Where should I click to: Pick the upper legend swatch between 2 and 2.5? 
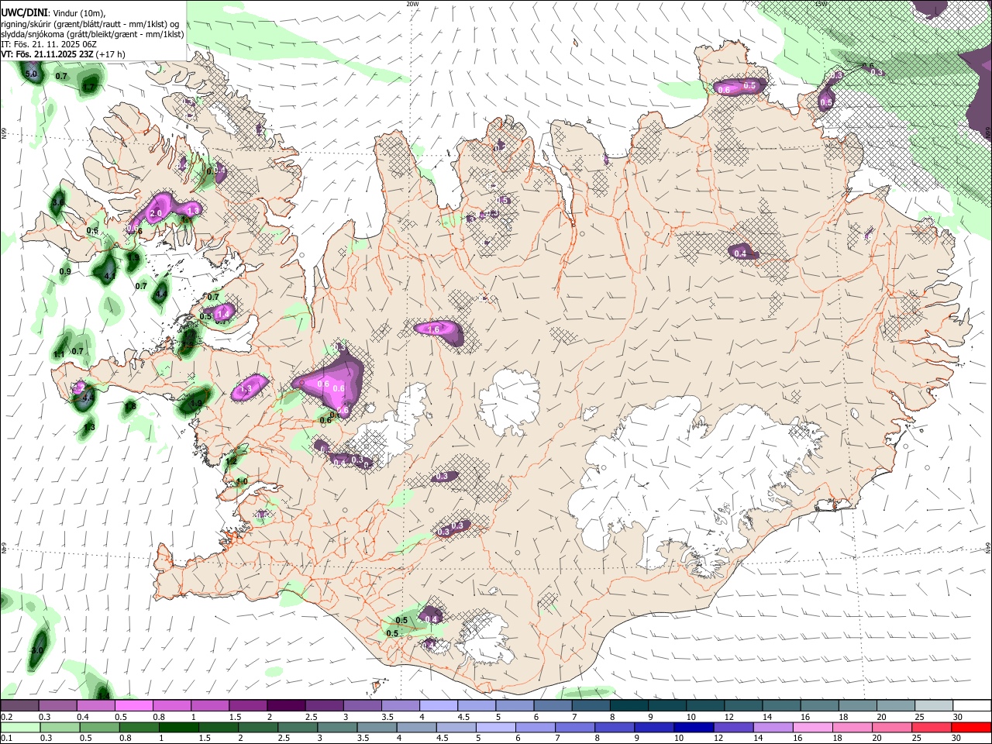pyautogui.click(x=285, y=706)
